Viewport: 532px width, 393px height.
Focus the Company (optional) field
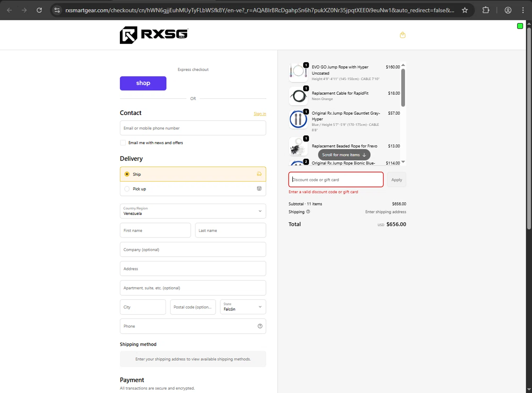pyautogui.click(x=193, y=250)
